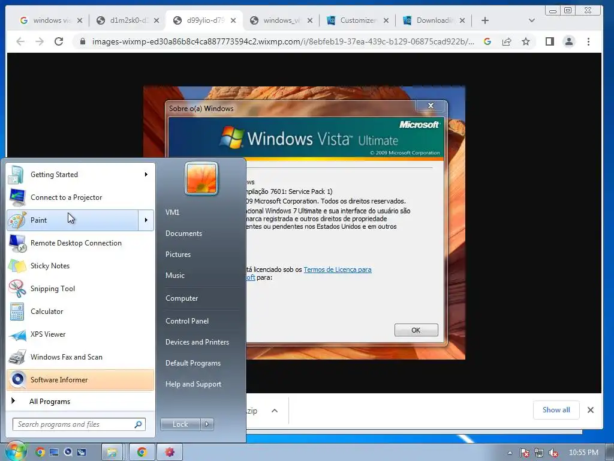This screenshot has width=614, height=461.
Task: Expand Paint recent files arrow
Action: (146, 220)
